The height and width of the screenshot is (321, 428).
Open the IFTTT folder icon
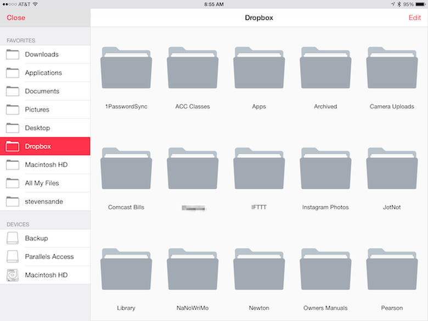tap(259, 168)
